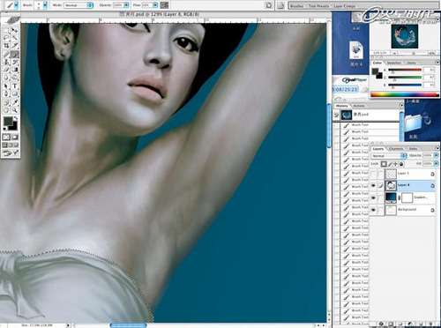Switch to Quick Mask mode in toolbox
The width and height of the screenshot is (441, 328).
(14, 138)
